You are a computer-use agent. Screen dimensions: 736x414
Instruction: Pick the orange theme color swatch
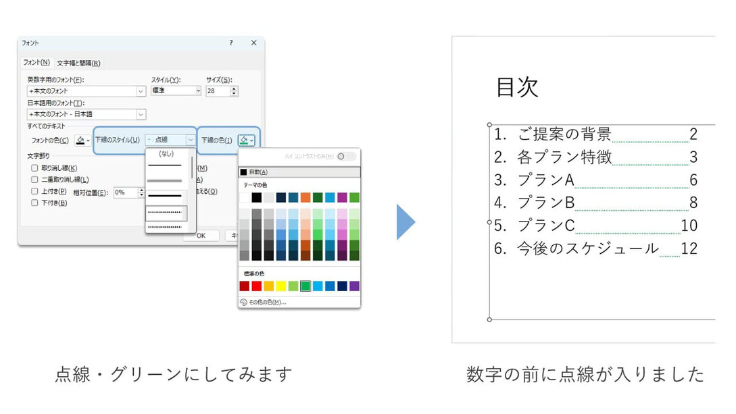coord(305,197)
